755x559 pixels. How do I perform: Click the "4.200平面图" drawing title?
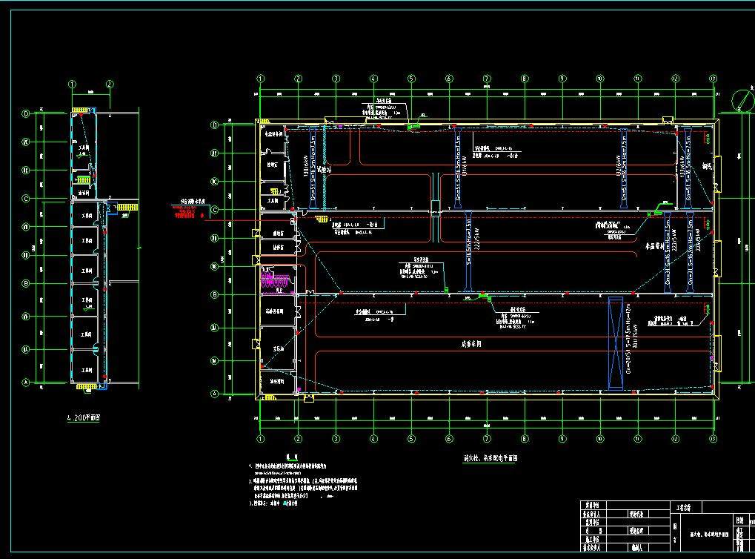pyautogui.click(x=83, y=418)
